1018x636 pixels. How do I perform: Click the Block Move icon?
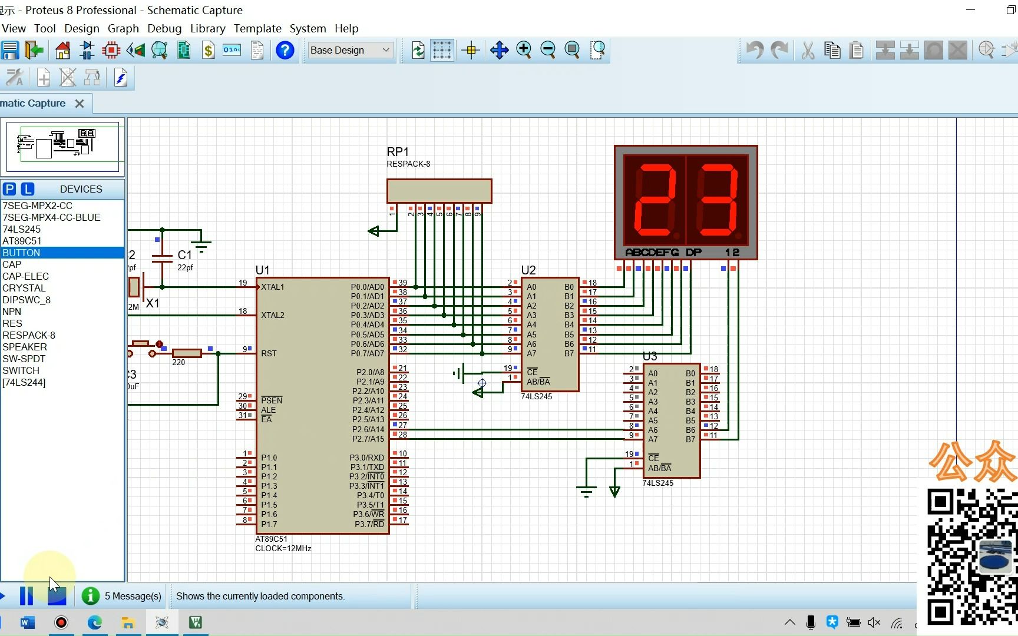click(910, 50)
